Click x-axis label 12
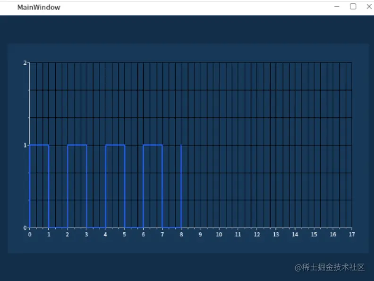The image size is (374, 281). click(x=257, y=235)
